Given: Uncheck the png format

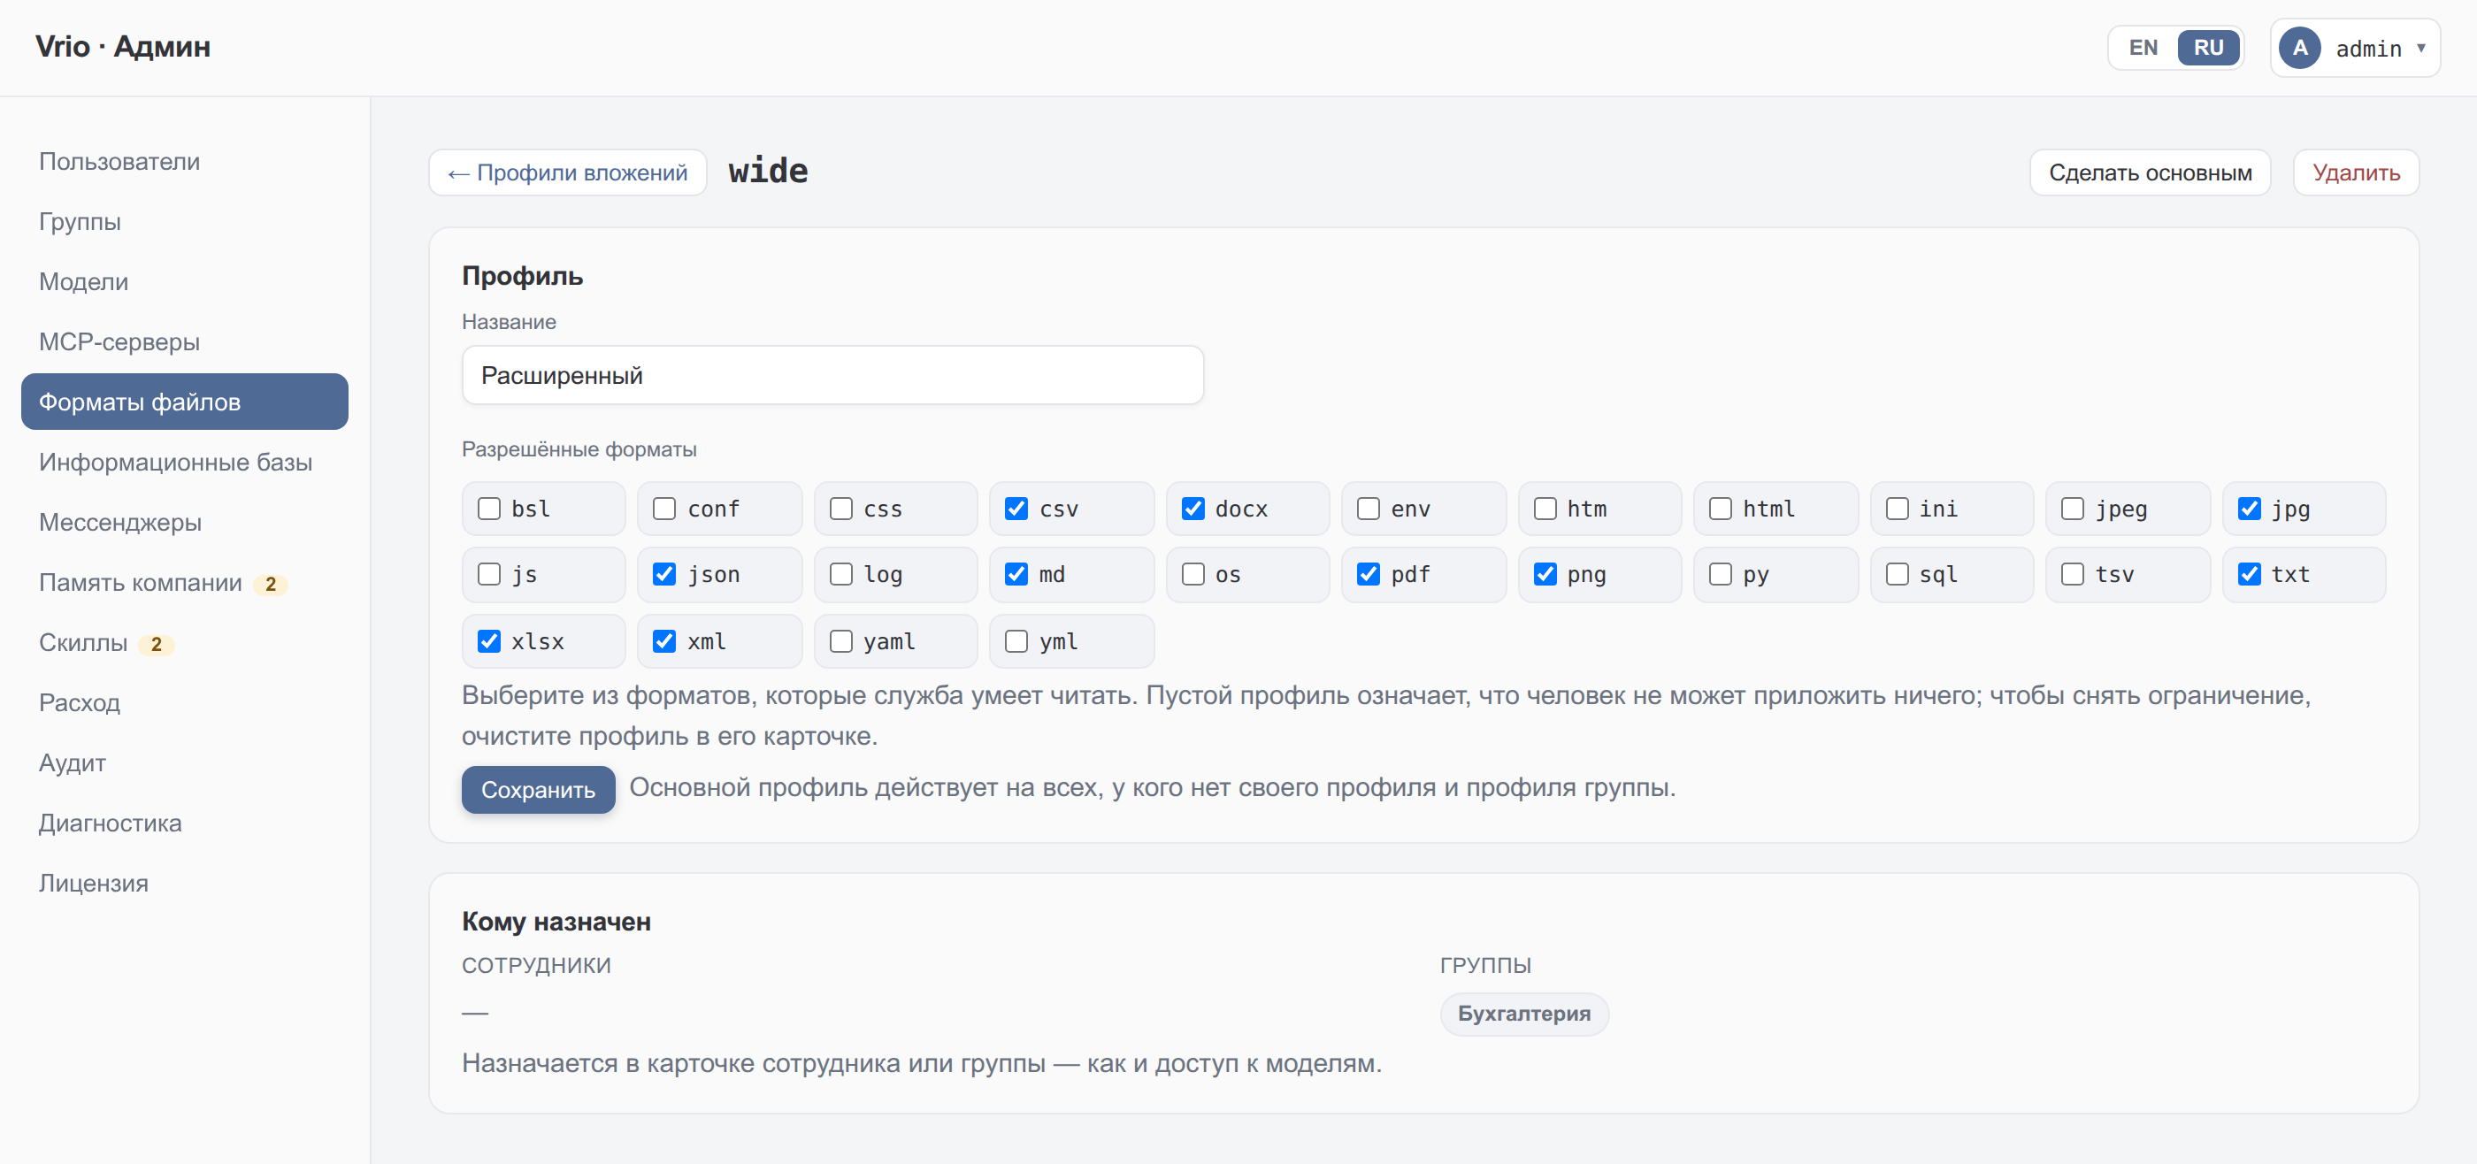Looking at the screenshot, I should coord(1545,574).
